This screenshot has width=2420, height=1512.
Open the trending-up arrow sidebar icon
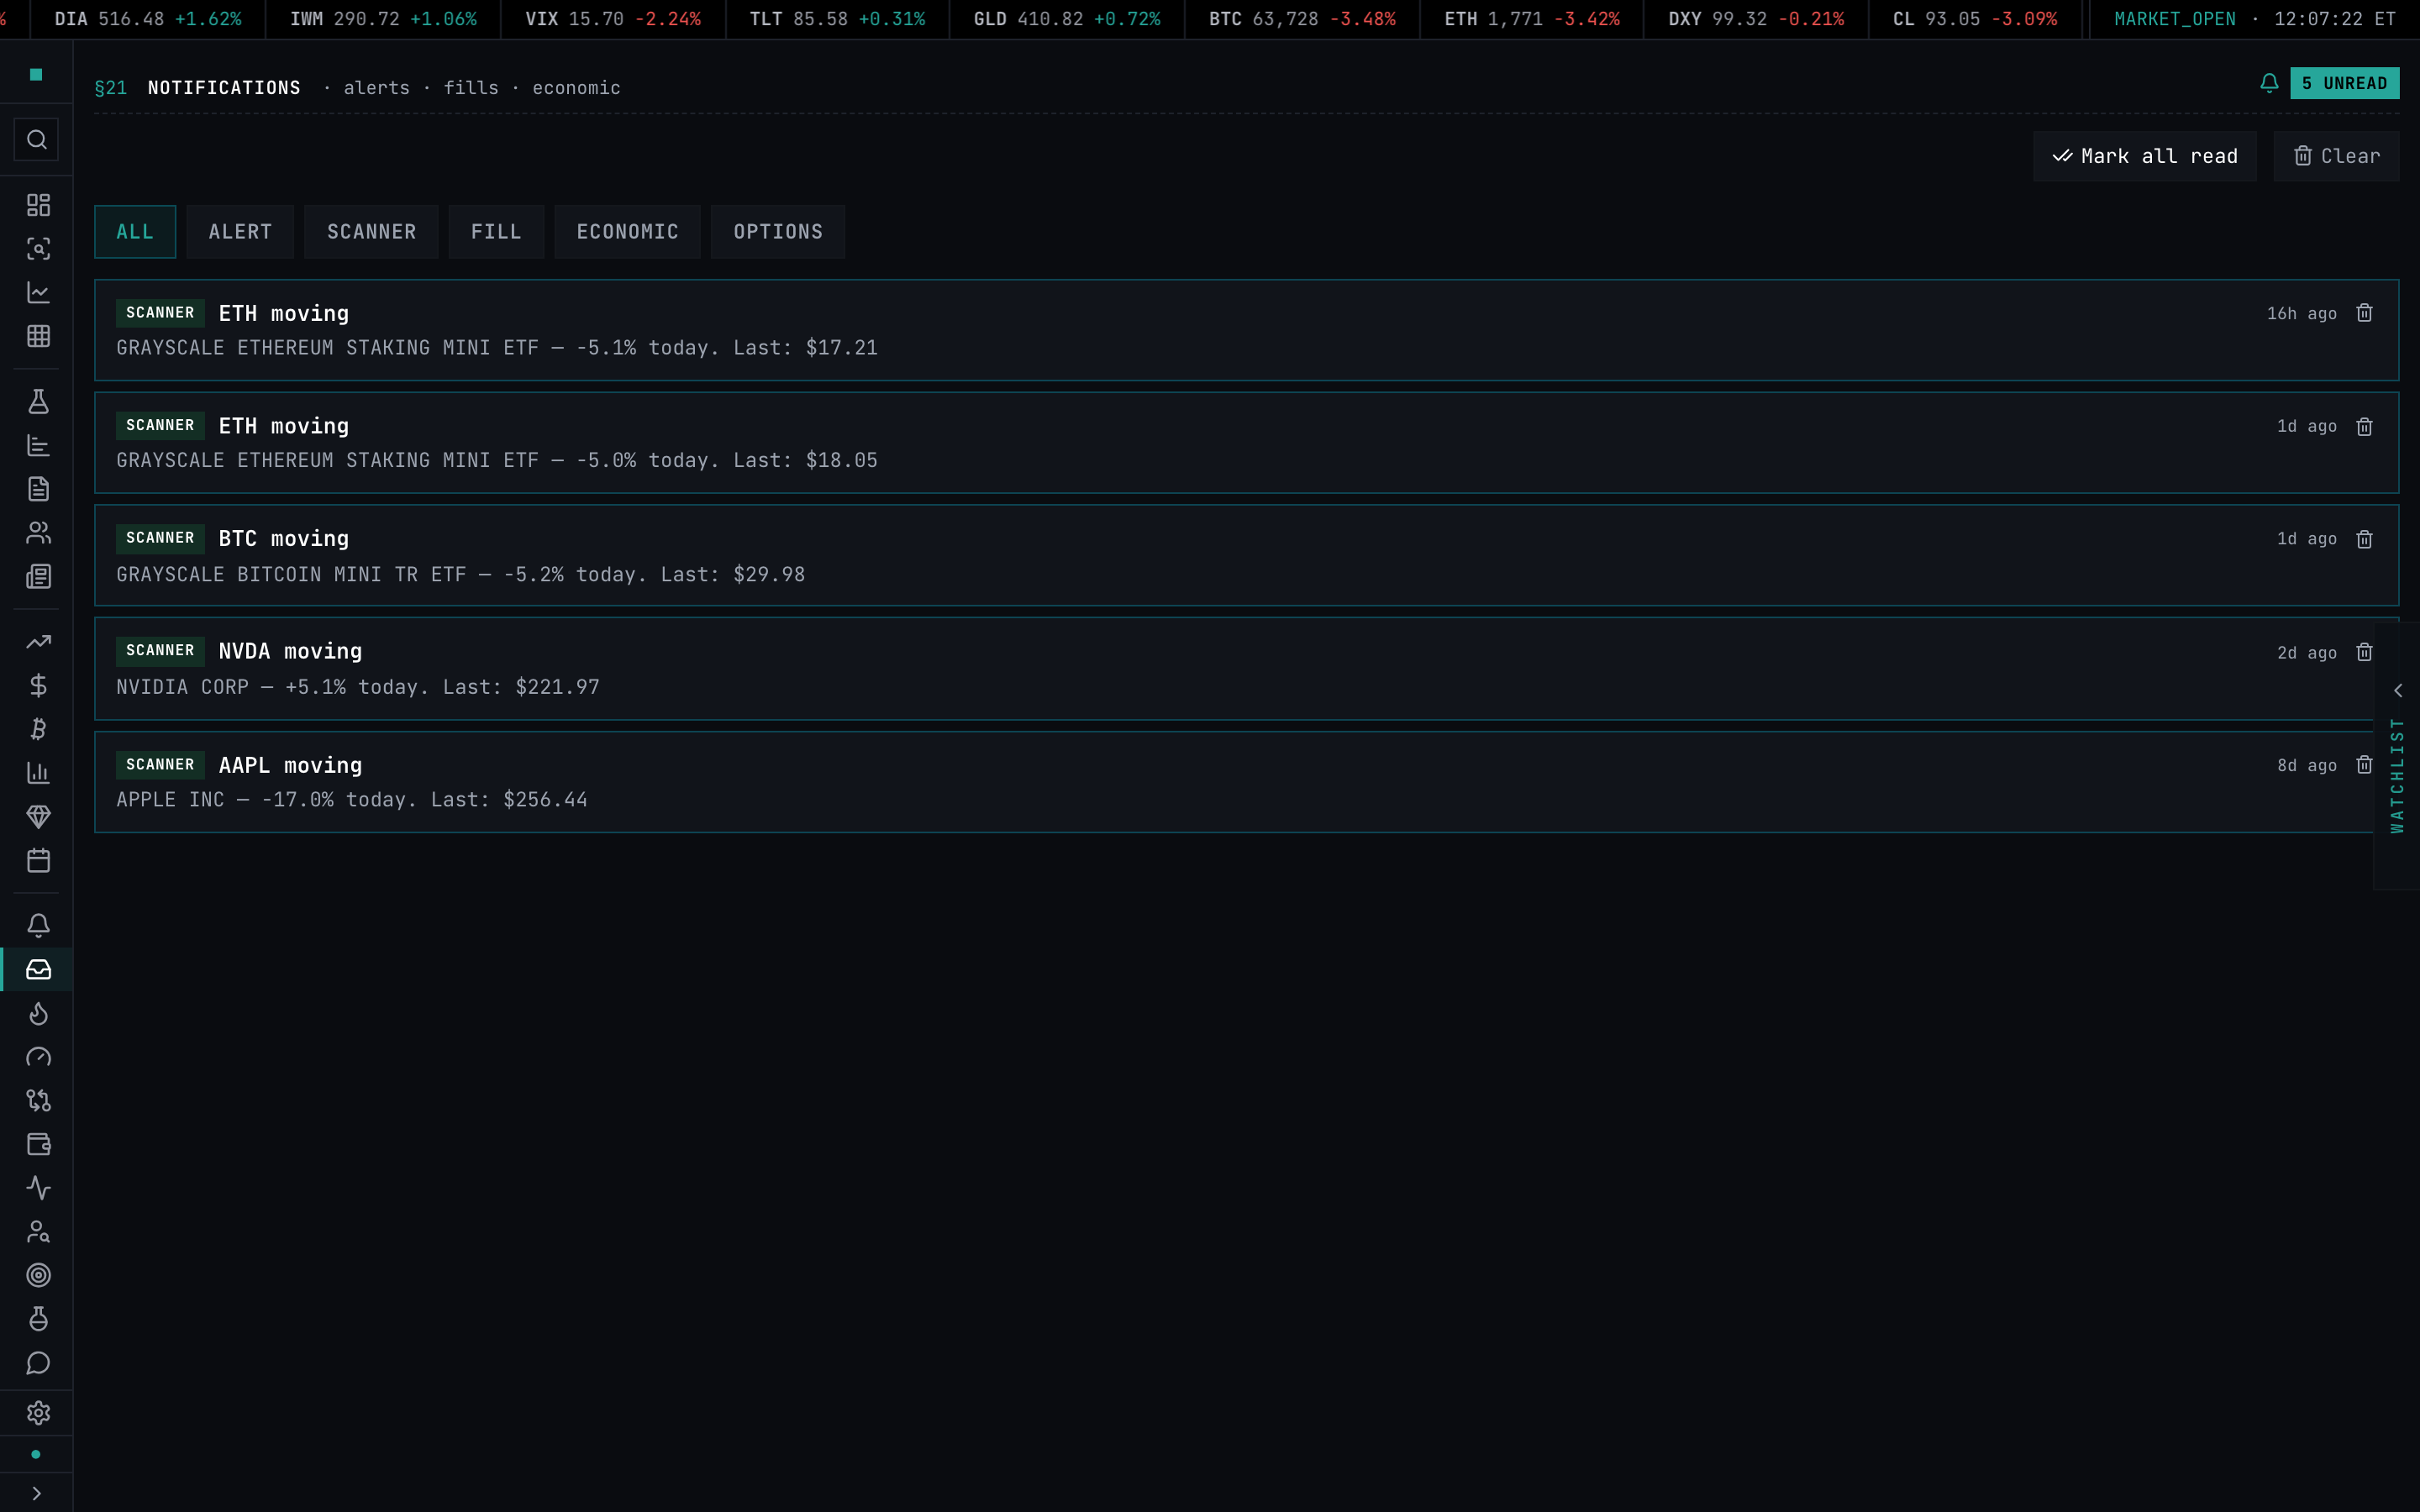38,642
